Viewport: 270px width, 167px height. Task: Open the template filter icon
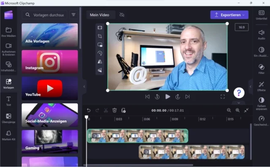pyautogui.click(x=73, y=15)
